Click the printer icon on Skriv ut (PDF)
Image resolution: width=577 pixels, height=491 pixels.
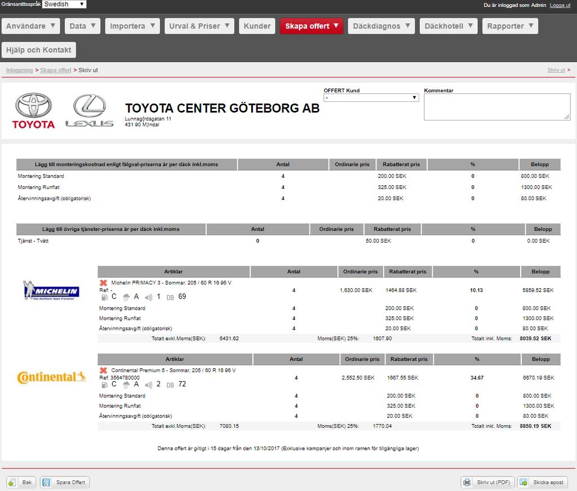[467, 482]
